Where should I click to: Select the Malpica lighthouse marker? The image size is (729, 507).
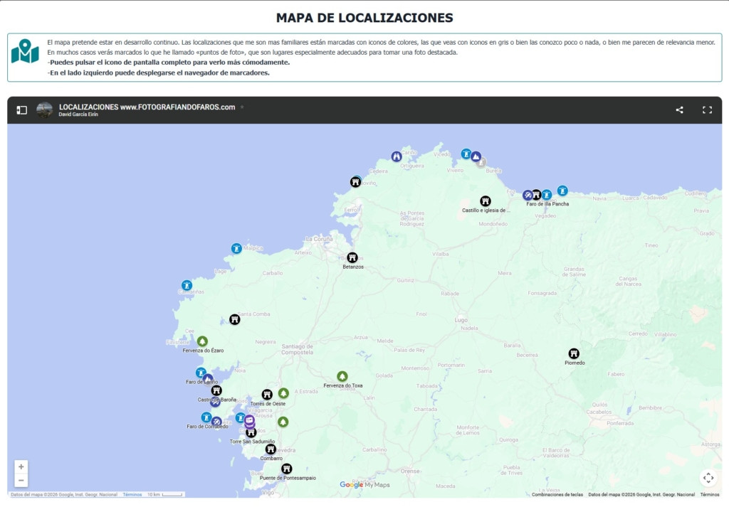click(x=236, y=248)
